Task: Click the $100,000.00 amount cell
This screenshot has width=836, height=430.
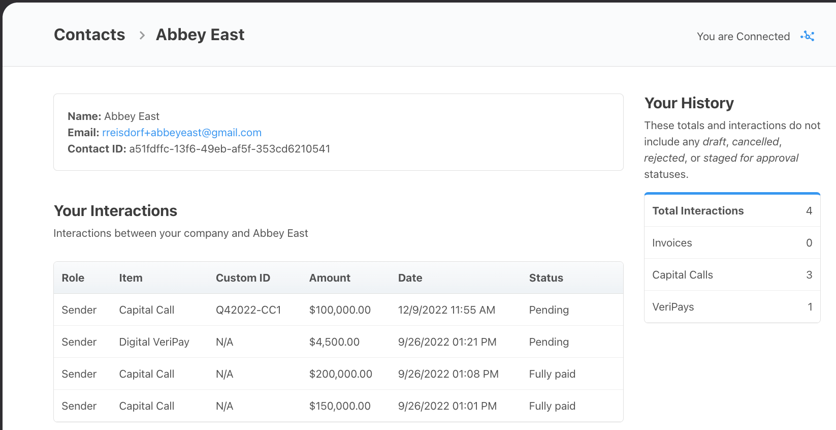Action: coord(340,310)
